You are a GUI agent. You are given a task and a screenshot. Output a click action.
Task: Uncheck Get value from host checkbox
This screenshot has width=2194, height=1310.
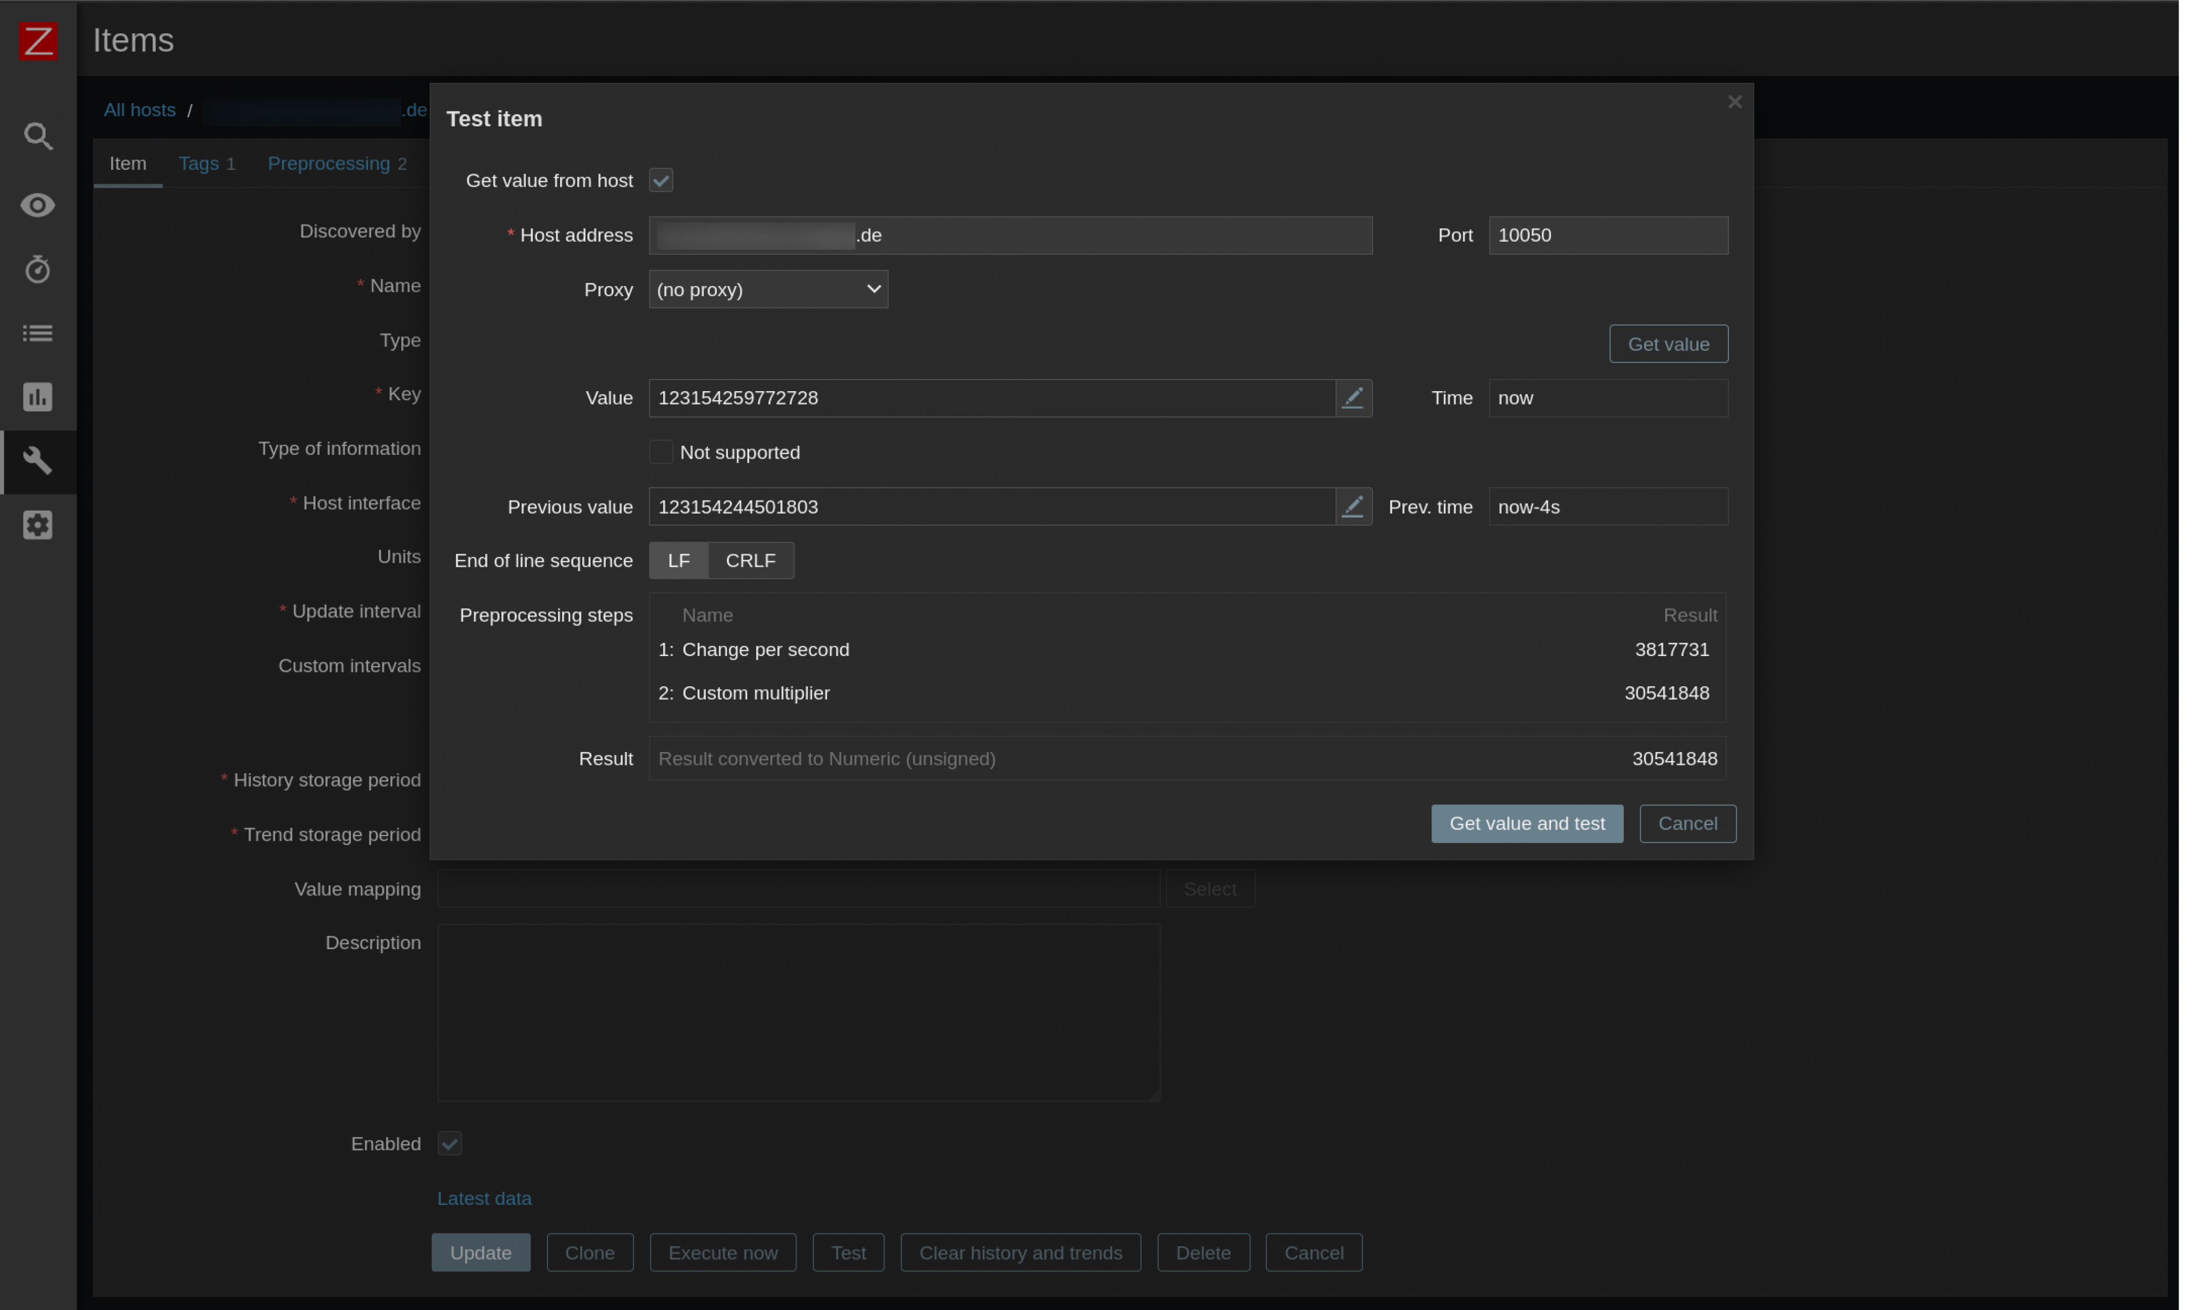pyautogui.click(x=661, y=181)
